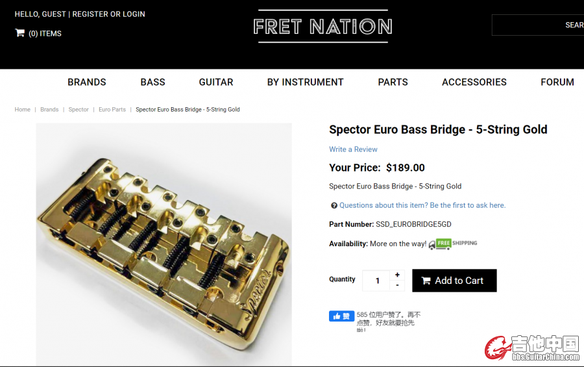
Task: Focus the quantity input field
Action: click(x=376, y=281)
